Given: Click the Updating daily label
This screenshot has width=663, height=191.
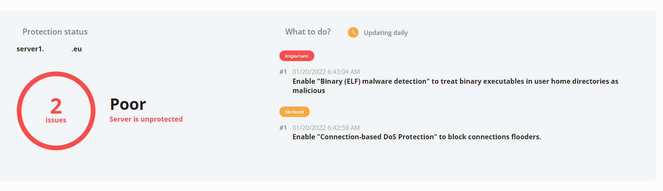Looking at the screenshot, I should pos(385,33).
